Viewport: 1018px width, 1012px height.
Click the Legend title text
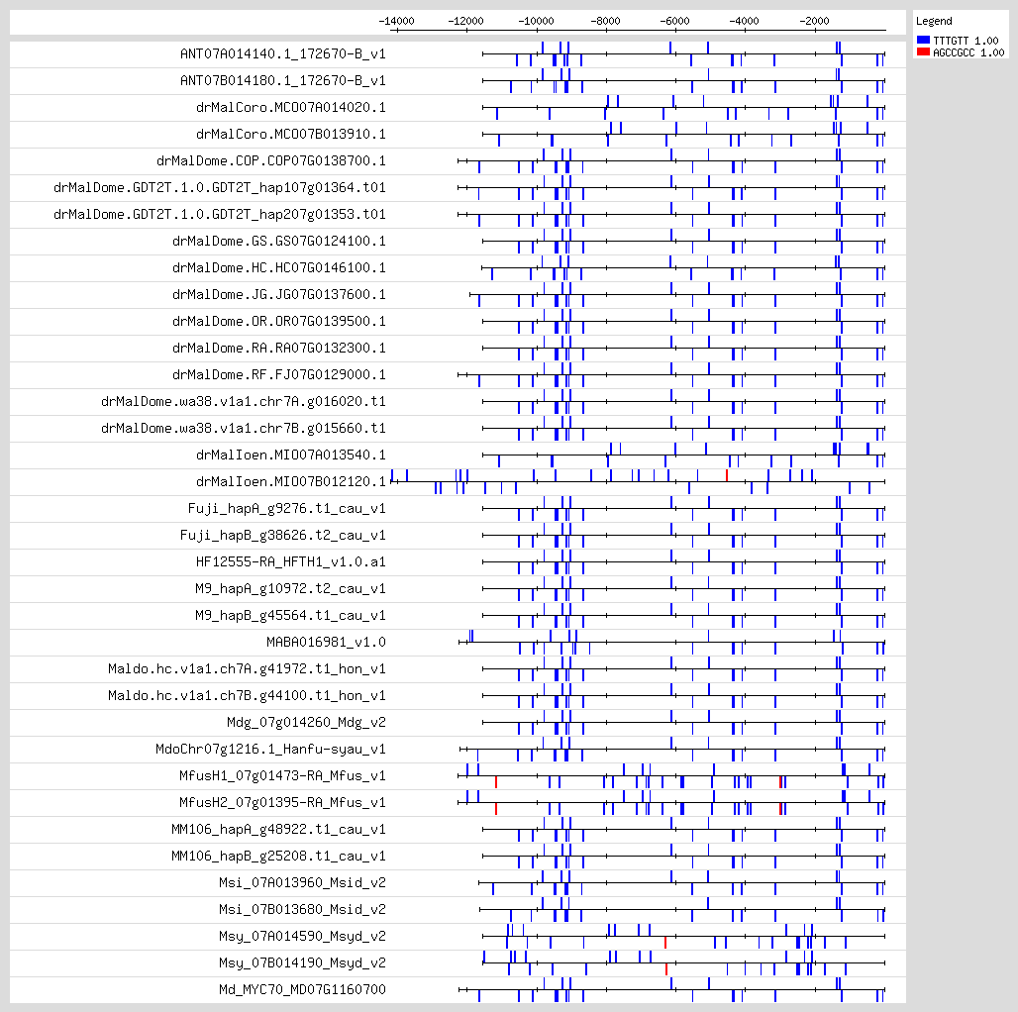(x=934, y=21)
